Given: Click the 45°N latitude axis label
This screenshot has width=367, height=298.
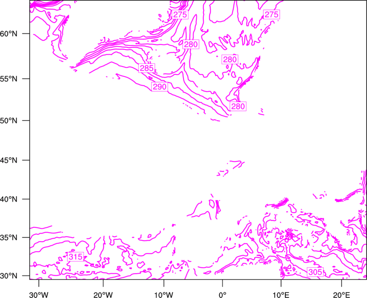Looking at the screenshot, I should pos(9,160).
